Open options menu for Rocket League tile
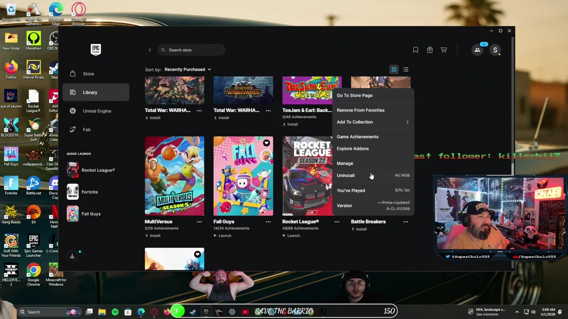This screenshot has height=319, width=568. click(337, 222)
